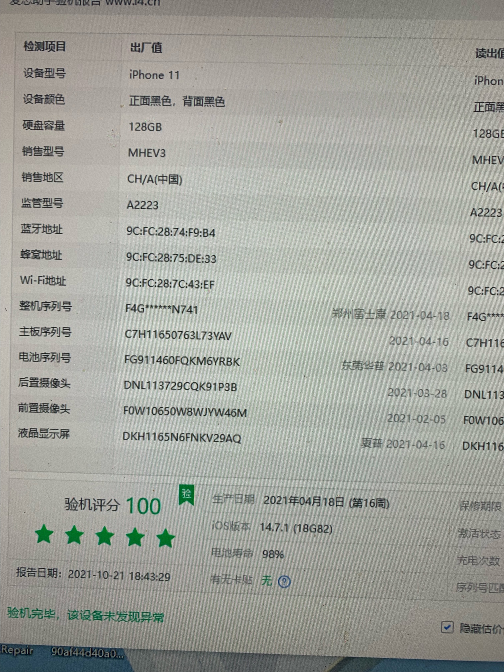The height and width of the screenshot is (672, 504).
Task: Click the 验机完毕，该设备未发现异常 message
Action: coord(86,615)
